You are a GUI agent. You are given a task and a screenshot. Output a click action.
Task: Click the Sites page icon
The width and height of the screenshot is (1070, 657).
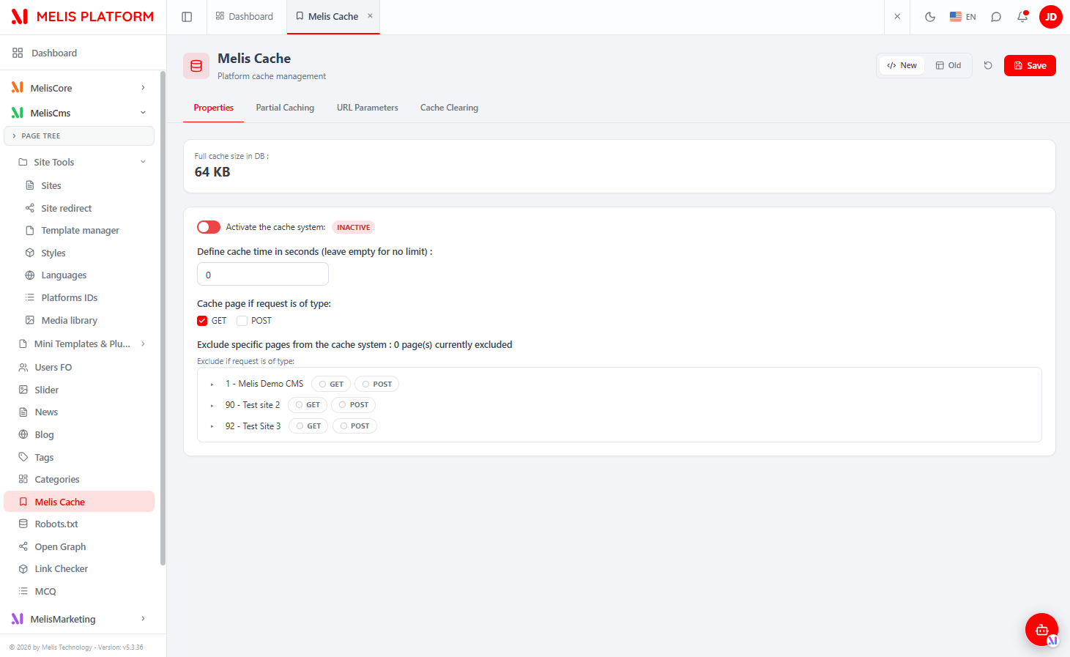[30, 185]
